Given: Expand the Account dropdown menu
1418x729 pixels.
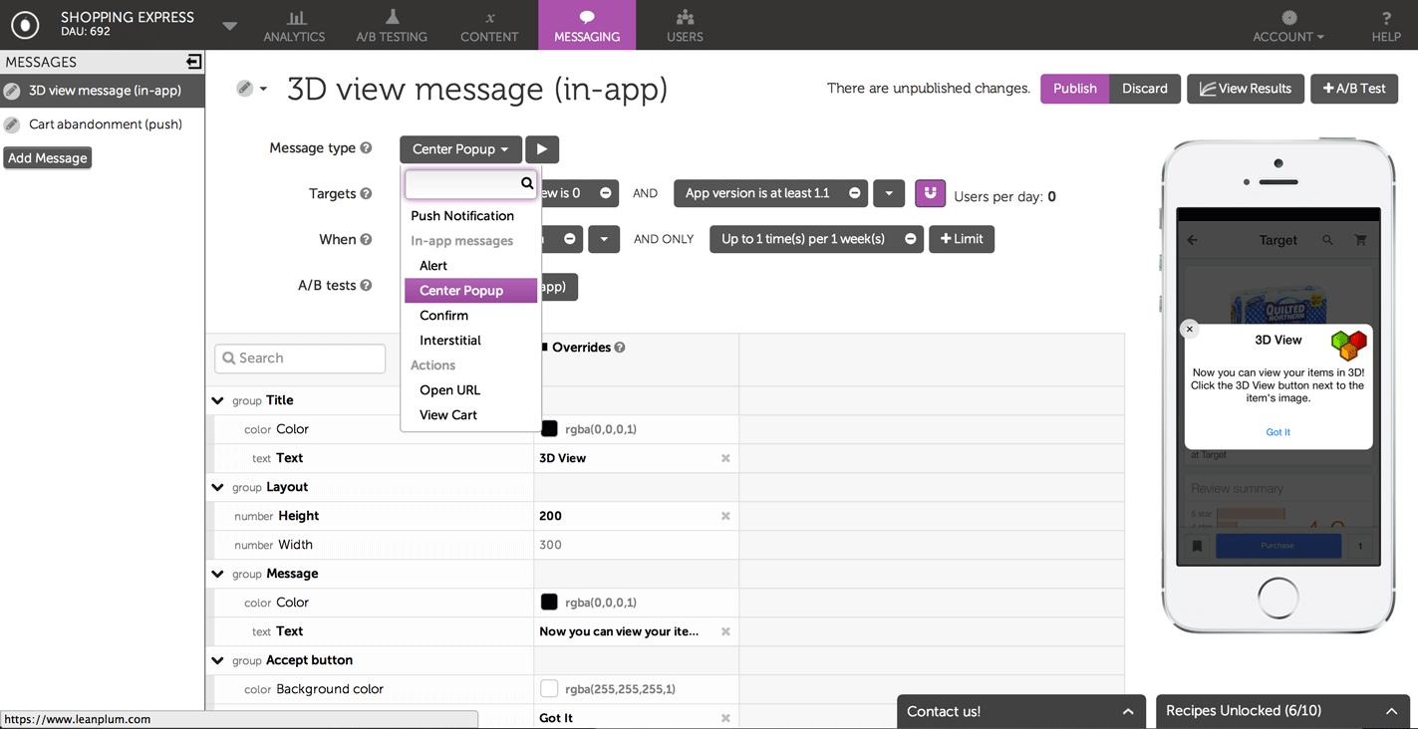Looking at the screenshot, I should click(1288, 26).
